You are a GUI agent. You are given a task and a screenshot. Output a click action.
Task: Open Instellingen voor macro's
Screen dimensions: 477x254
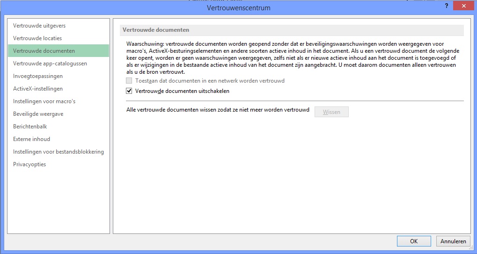click(x=44, y=101)
